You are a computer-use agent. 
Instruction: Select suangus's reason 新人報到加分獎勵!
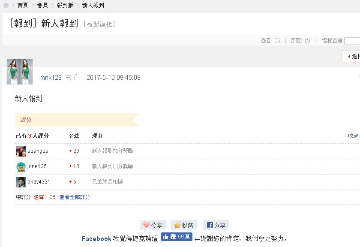pyautogui.click(x=113, y=151)
